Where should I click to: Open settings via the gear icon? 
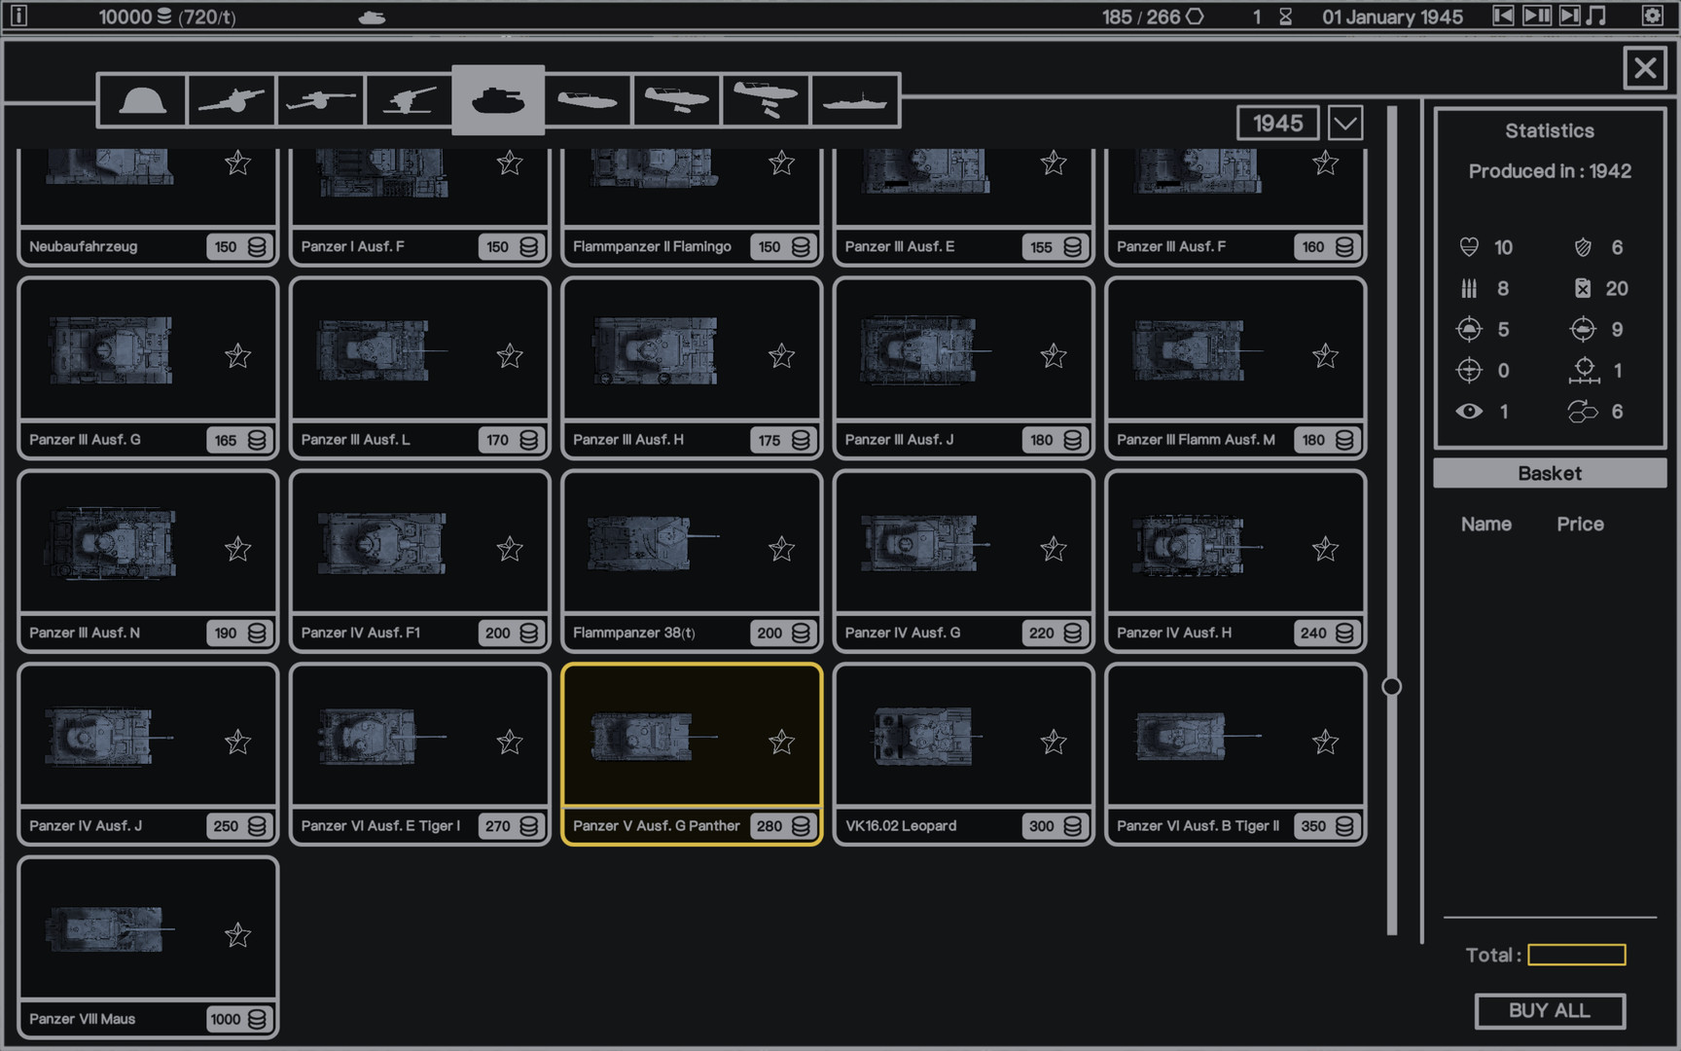coord(1652,16)
